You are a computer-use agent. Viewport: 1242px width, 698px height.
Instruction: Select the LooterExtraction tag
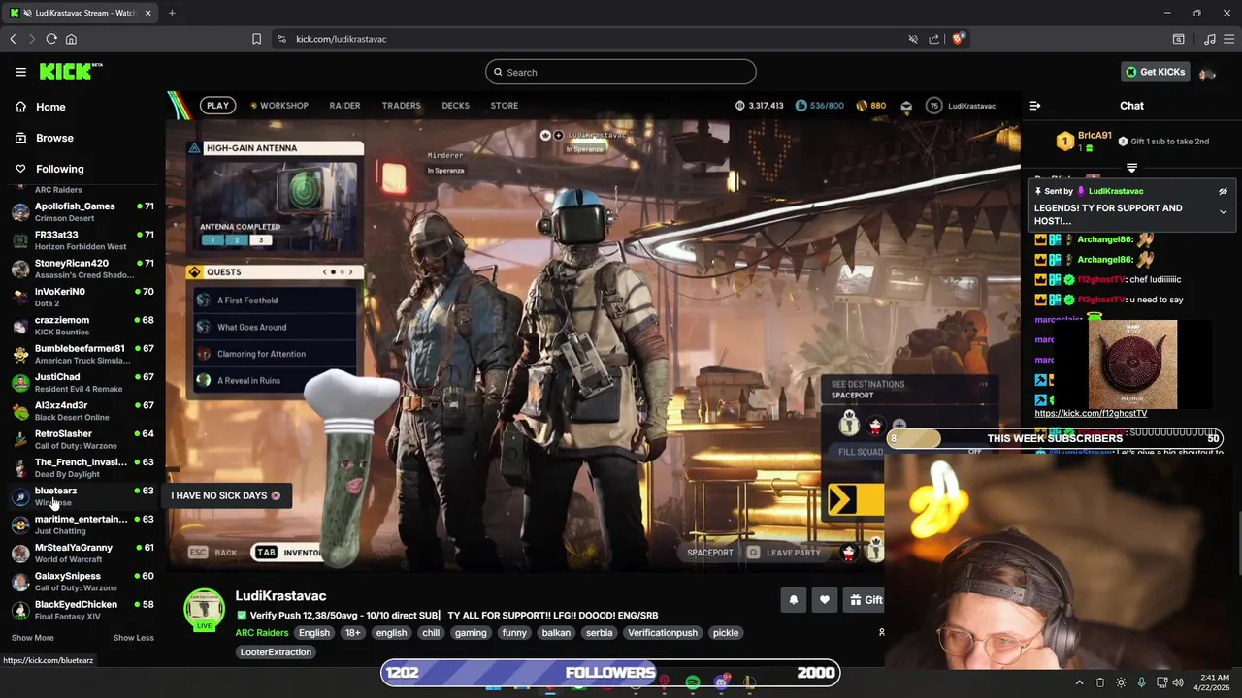point(276,651)
